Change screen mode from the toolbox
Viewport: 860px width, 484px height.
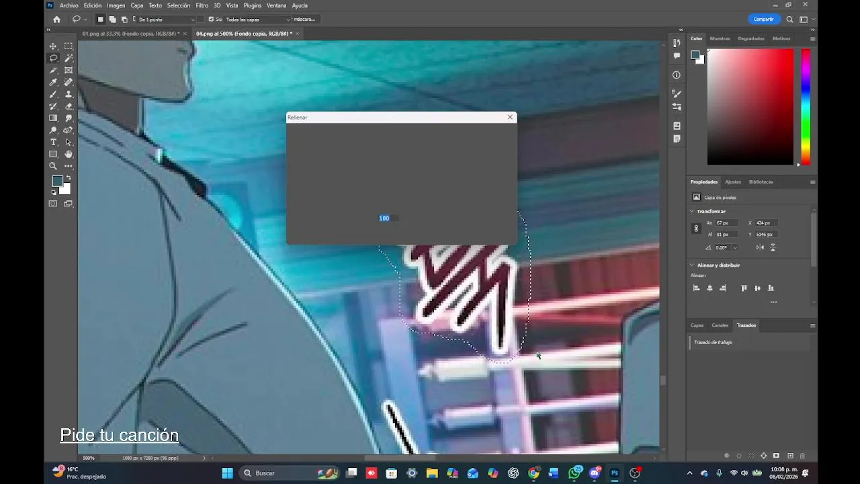pyautogui.click(x=69, y=204)
